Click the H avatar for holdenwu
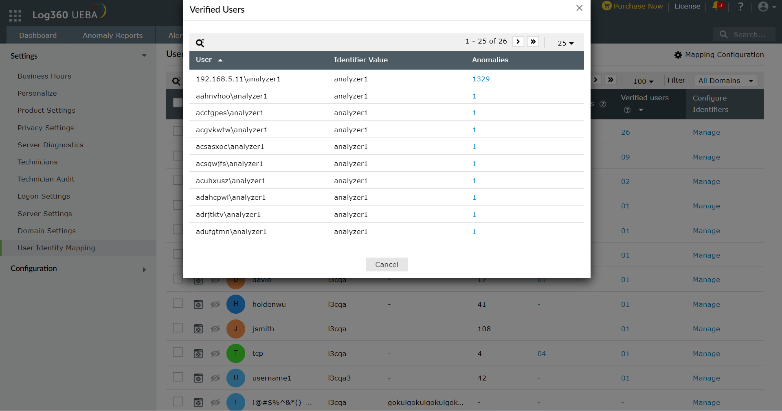Image resolution: width=782 pixels, height=411 pixels. click(x=236, y=304)
